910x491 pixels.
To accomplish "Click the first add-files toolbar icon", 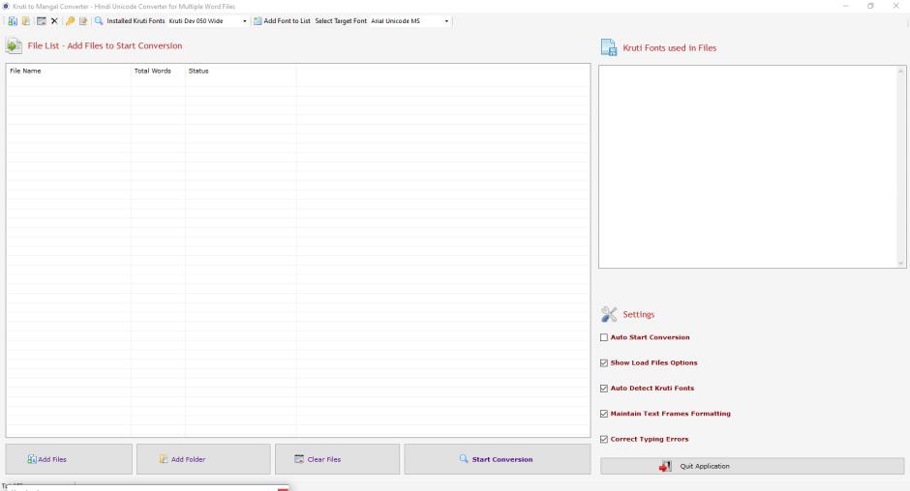I will point(13,21).
